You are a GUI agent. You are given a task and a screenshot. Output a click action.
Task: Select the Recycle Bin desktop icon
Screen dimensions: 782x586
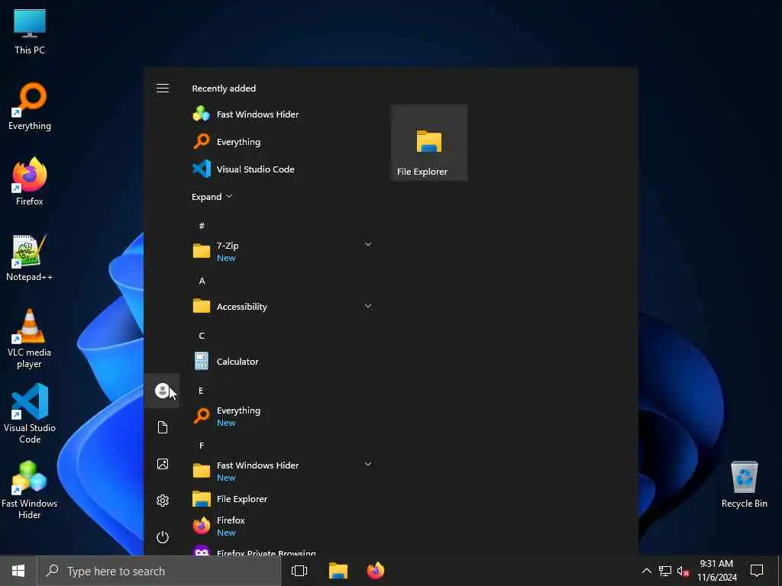click(x=744, y=485)
